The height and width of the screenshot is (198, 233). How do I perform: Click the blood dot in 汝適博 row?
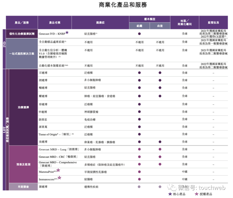pyautogui.click(x=160, y=142)
